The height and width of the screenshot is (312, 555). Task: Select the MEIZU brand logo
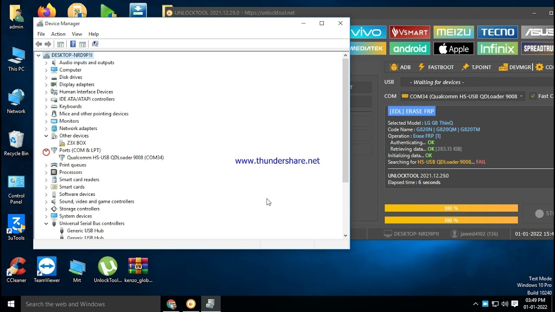click(454, 32)
